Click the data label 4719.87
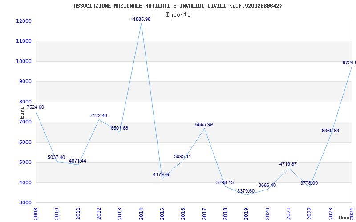The height and width of the screenshot is (222, 356). pyautogui.click(x=288, y=164)
